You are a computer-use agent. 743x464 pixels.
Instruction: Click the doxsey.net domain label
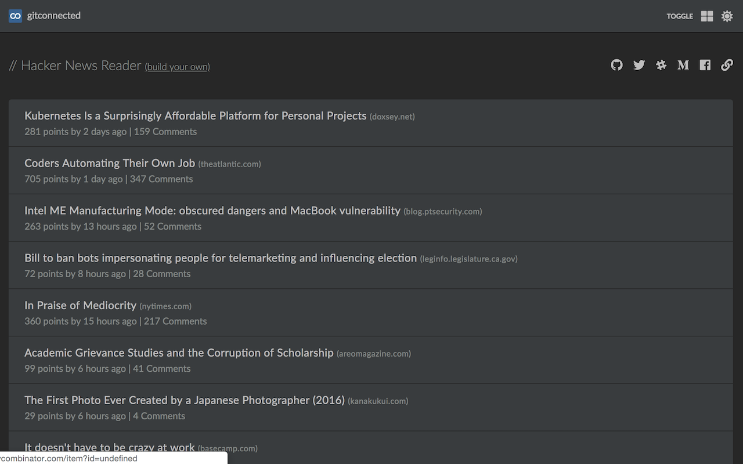point(392,117)
